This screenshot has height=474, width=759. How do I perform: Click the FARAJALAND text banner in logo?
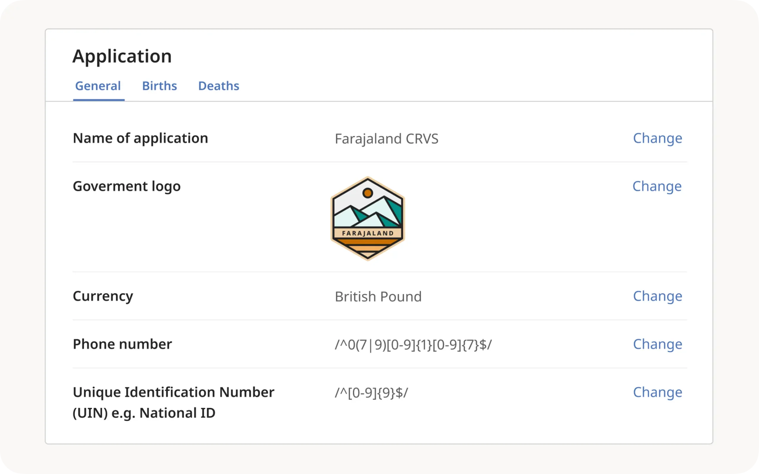[368, 233]
